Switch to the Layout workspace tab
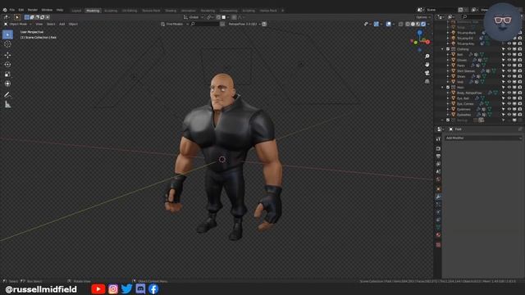Viewport: 525px width, 295px height. point(76,11)
